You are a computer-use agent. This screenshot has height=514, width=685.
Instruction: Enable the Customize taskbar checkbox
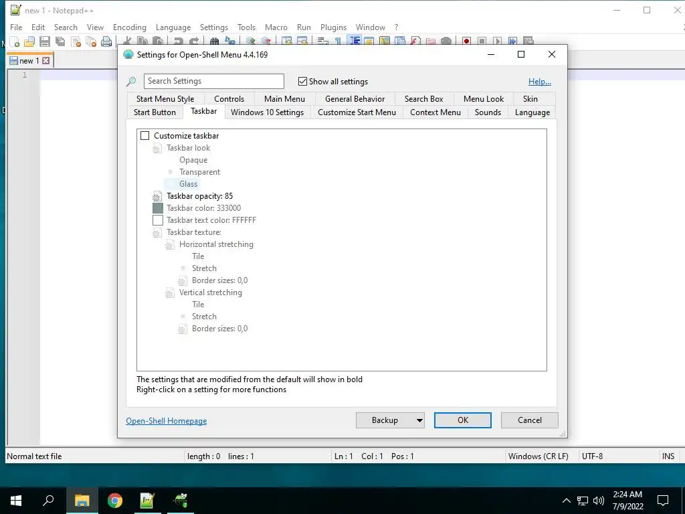click(x=145, y=136)
